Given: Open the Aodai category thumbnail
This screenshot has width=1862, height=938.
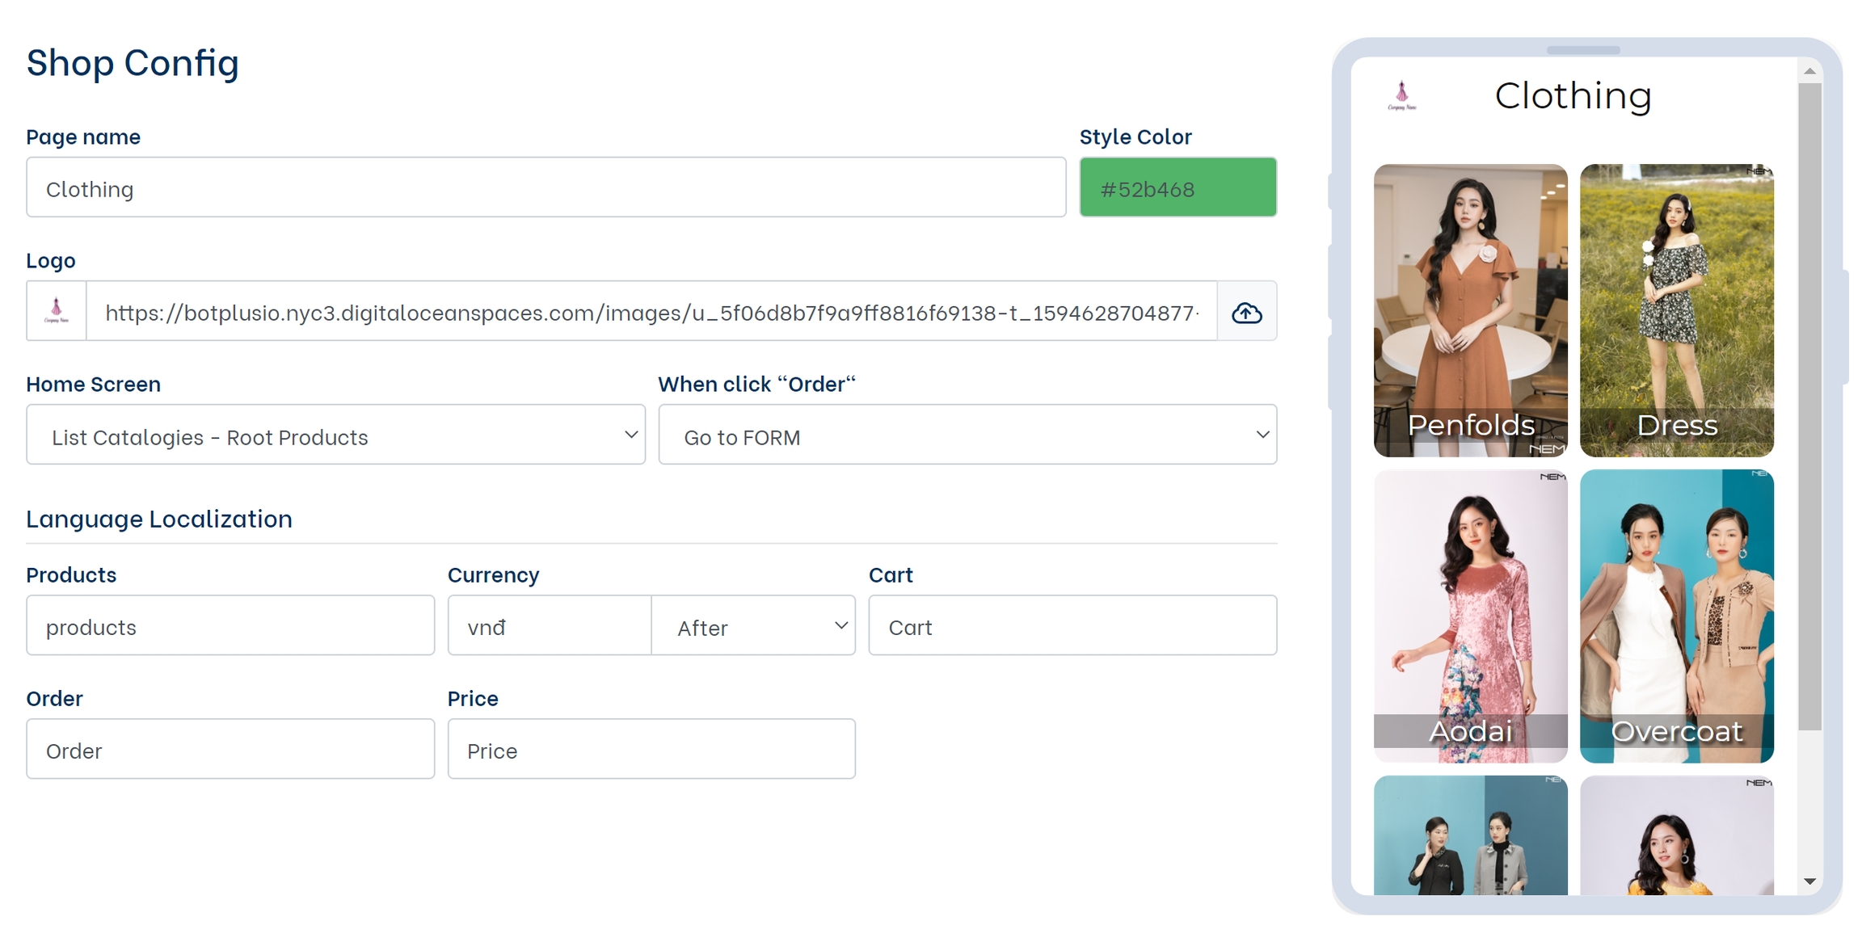Looking at the screenshot, I should coord(1470,616).
